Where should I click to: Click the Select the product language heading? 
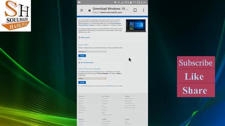(89, 69)
